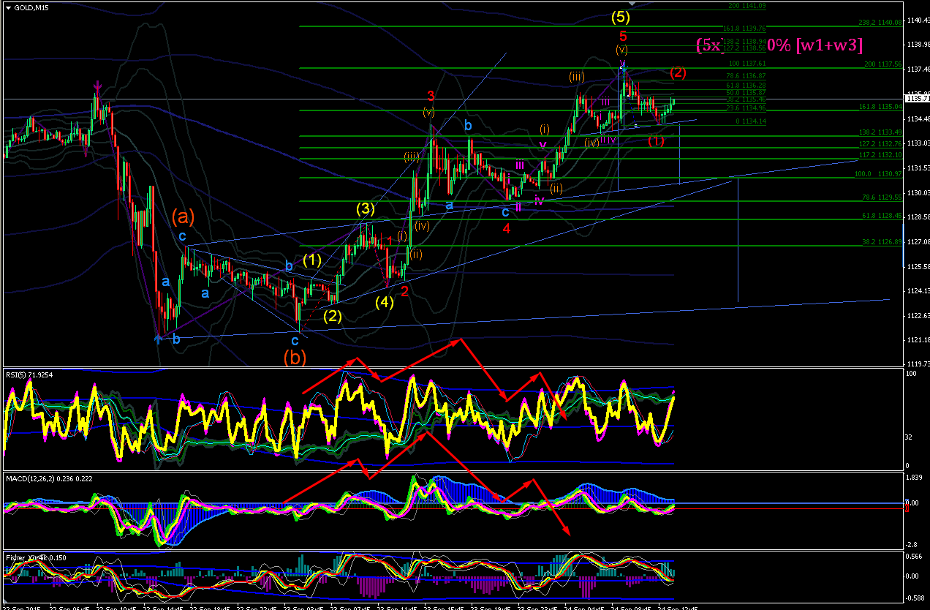Click Fibonacci level "161.8 1139.76"
This screenshot has width=930, height=610.
(744, 29)
